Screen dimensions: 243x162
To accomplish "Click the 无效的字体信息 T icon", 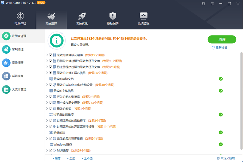I will pos(51,91).
